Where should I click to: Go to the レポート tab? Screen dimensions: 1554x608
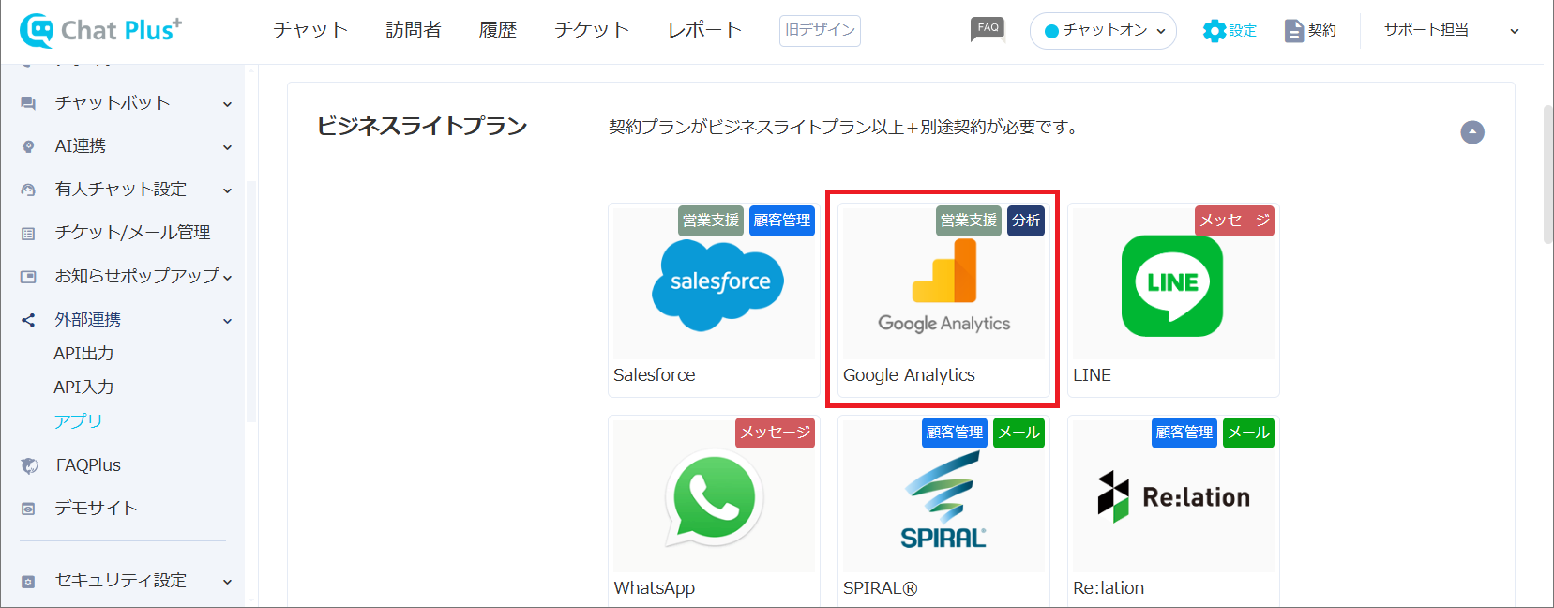(704, 30)
